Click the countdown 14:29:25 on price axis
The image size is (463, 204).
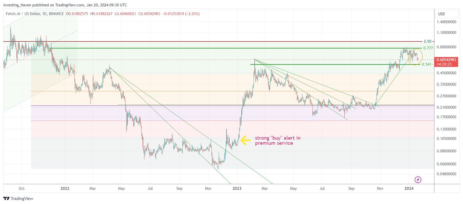[444, 64]
